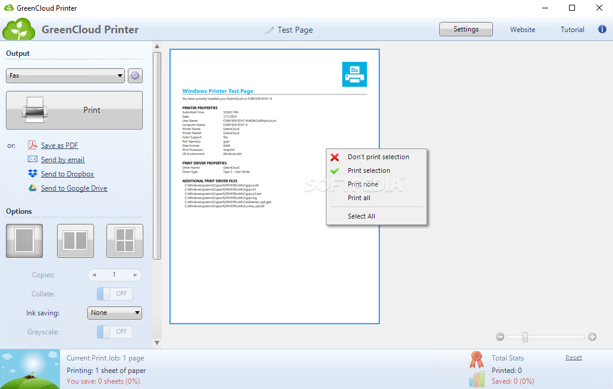Click 'Printed: 0' stats text

tap(507, 370)
